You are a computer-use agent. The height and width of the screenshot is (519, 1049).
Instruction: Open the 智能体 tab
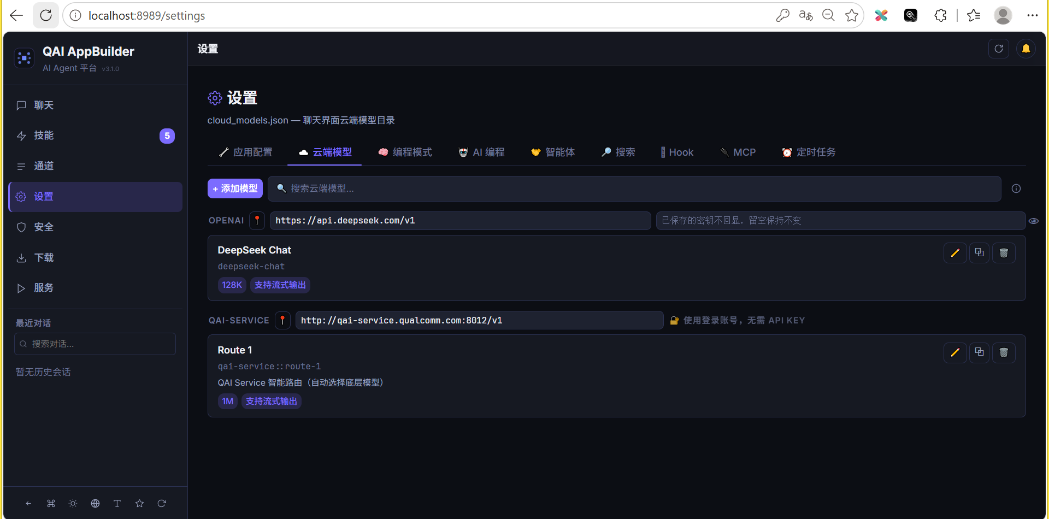coord(553,152)
